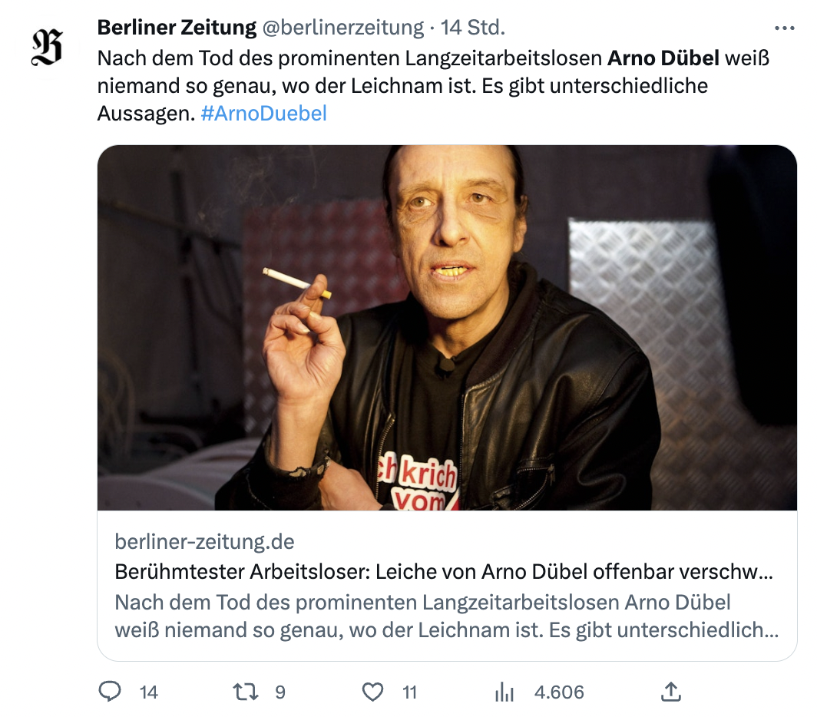The height and width of the screenshot is (717, 817).
Task: Click the retweet count 9
Action: [280, 692]
